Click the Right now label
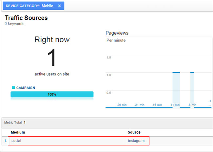 pyautogui.click(x=52, y=40)
